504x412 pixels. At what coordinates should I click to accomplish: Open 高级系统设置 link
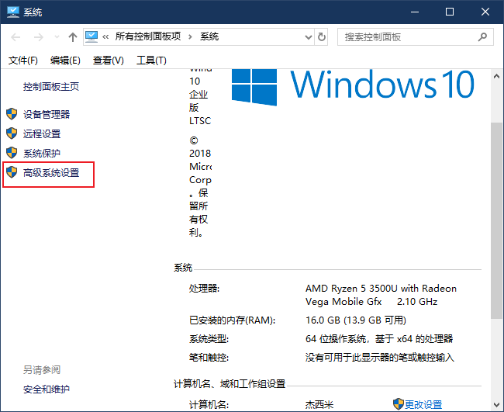51,173
